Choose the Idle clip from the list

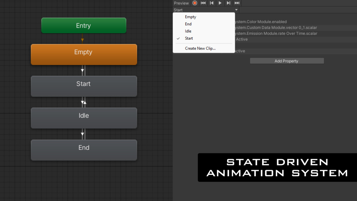[204, 31]
